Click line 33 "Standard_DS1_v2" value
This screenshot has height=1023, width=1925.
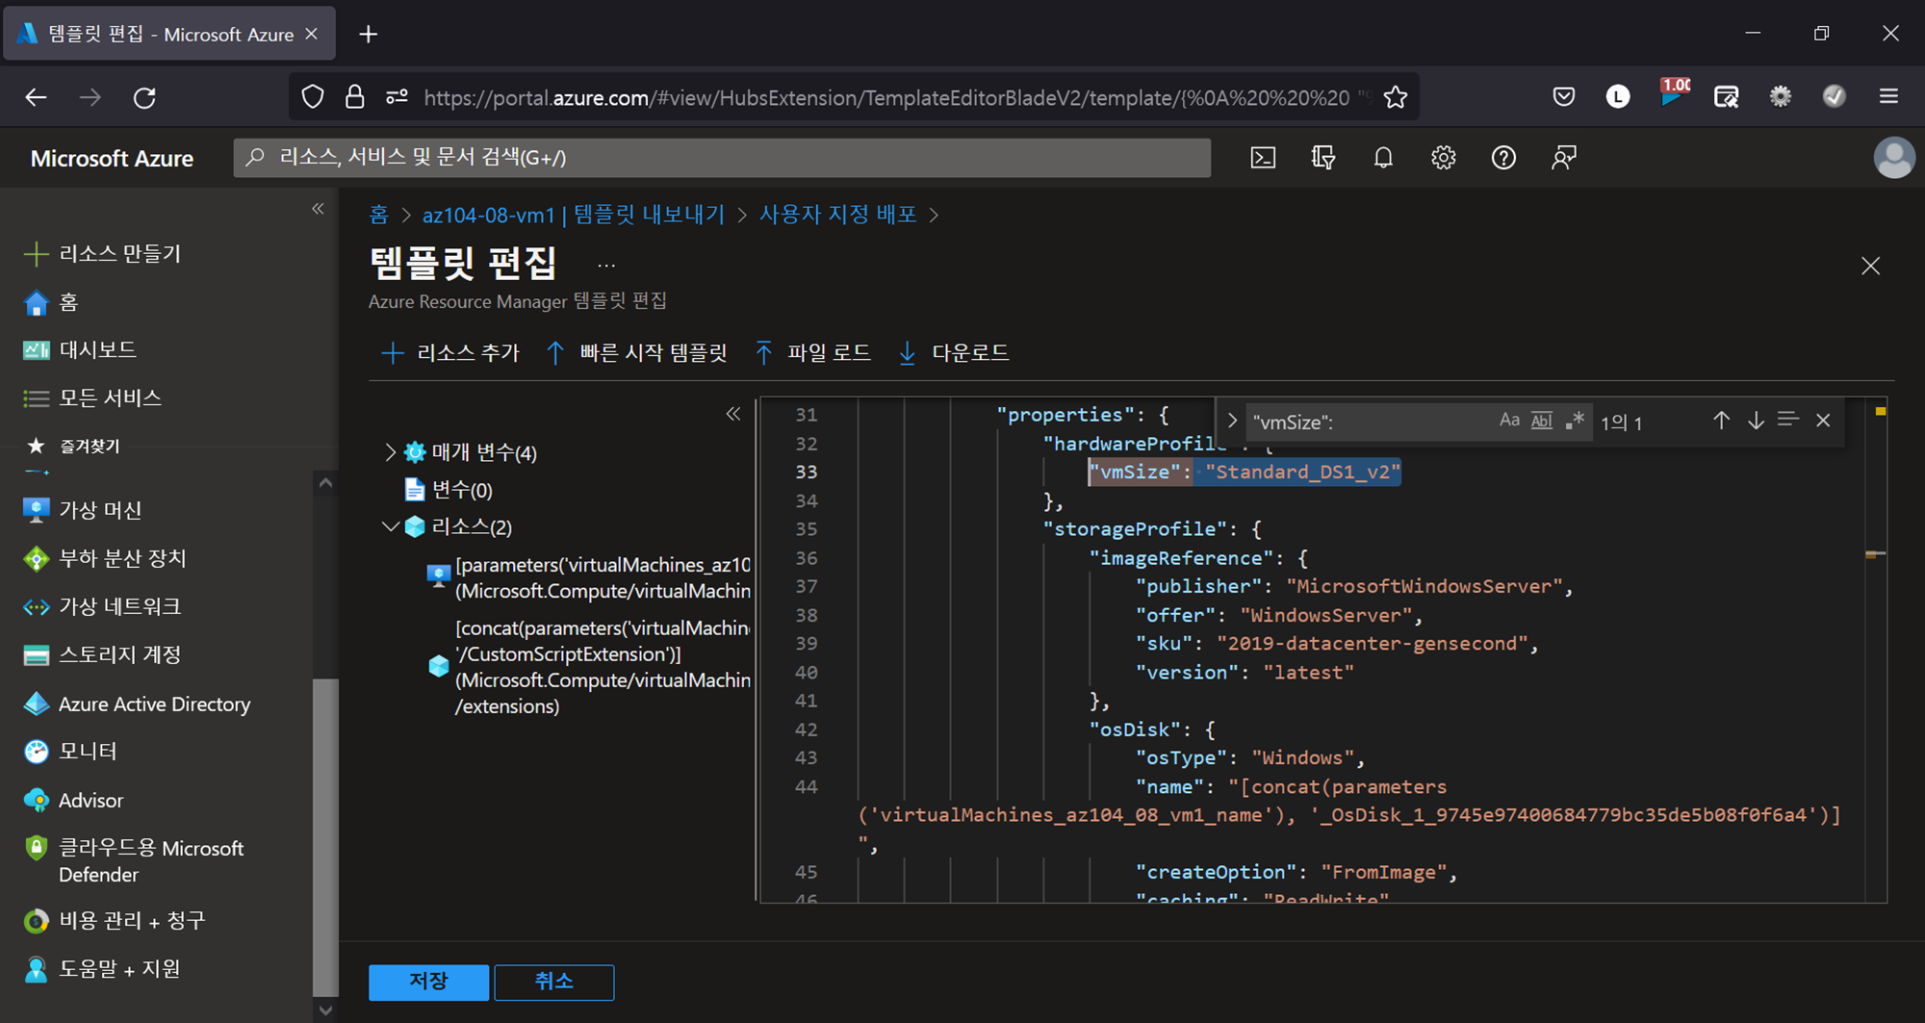click(1303, 472)
